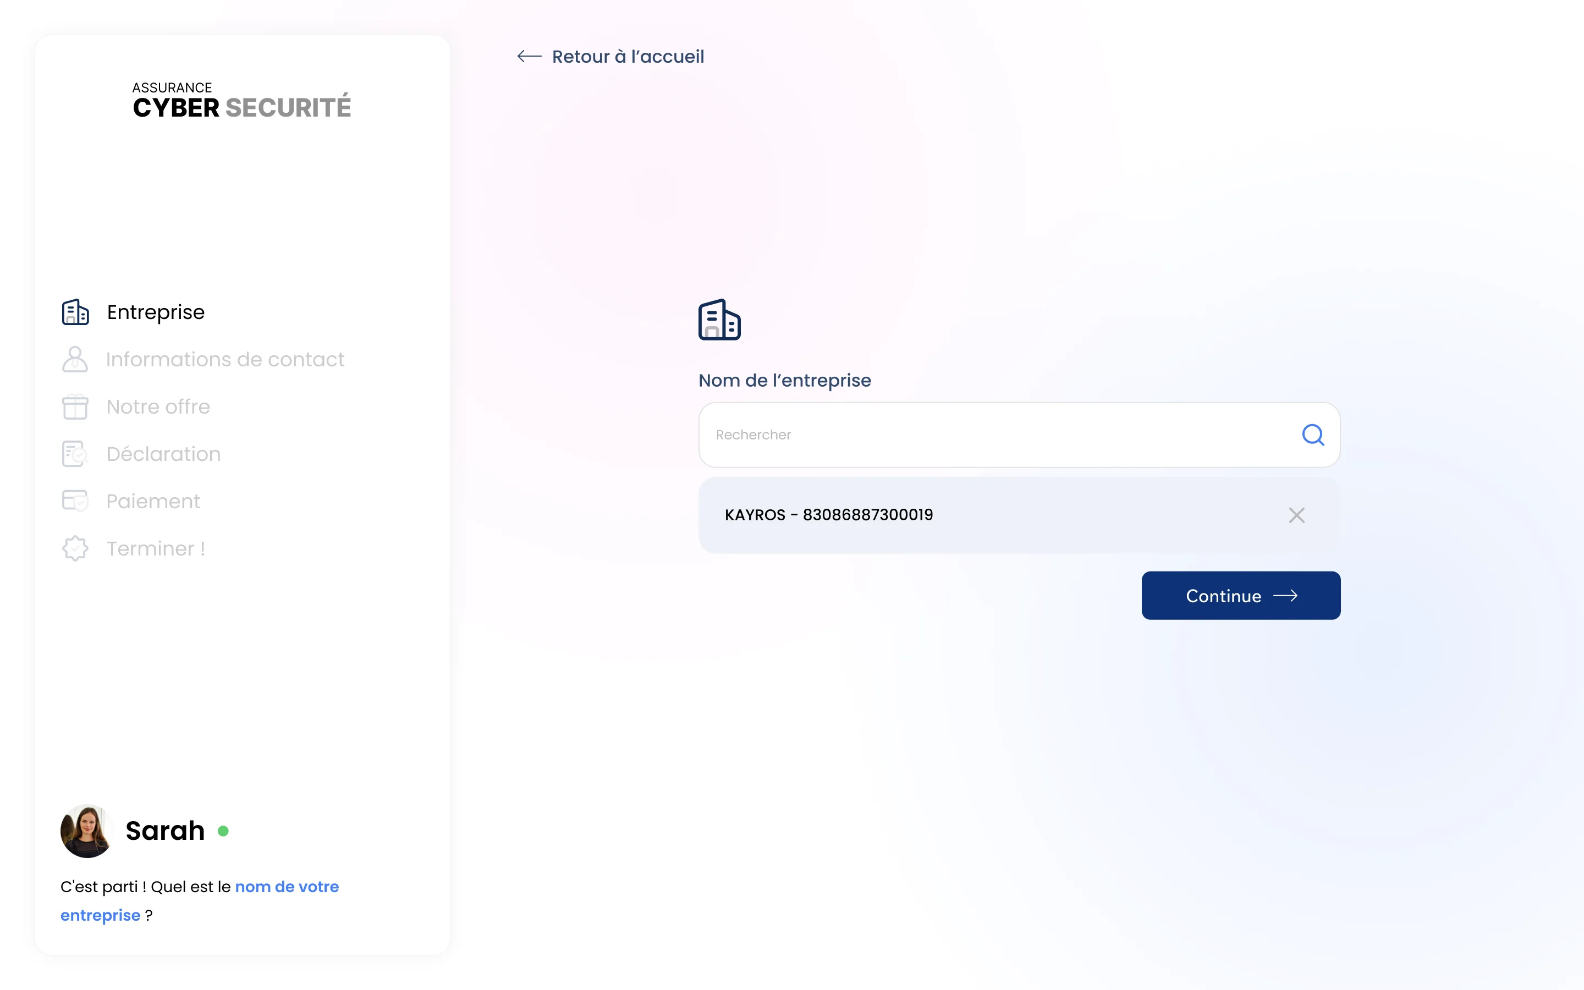Click the large building icon above form

pos(719,320)
